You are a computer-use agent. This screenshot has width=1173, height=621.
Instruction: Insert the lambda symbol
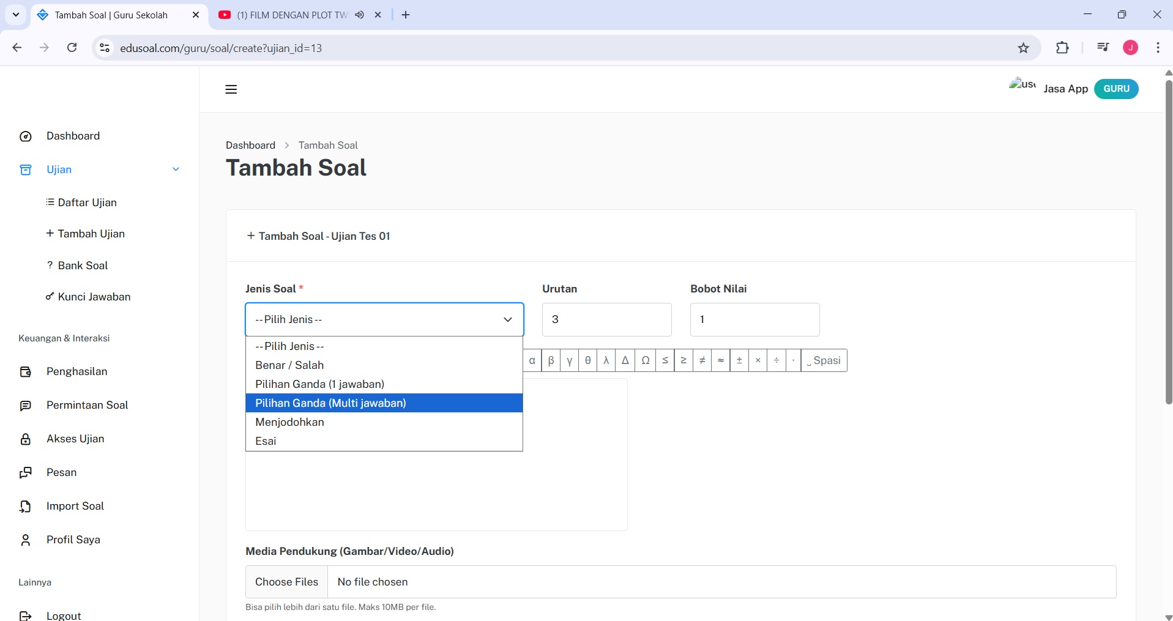pos(606,360)
